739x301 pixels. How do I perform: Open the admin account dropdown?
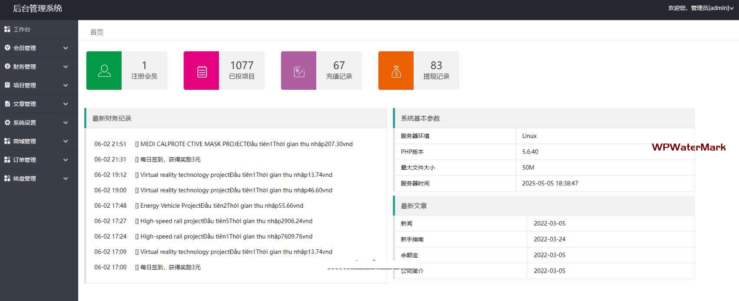[x=700, y=8]
